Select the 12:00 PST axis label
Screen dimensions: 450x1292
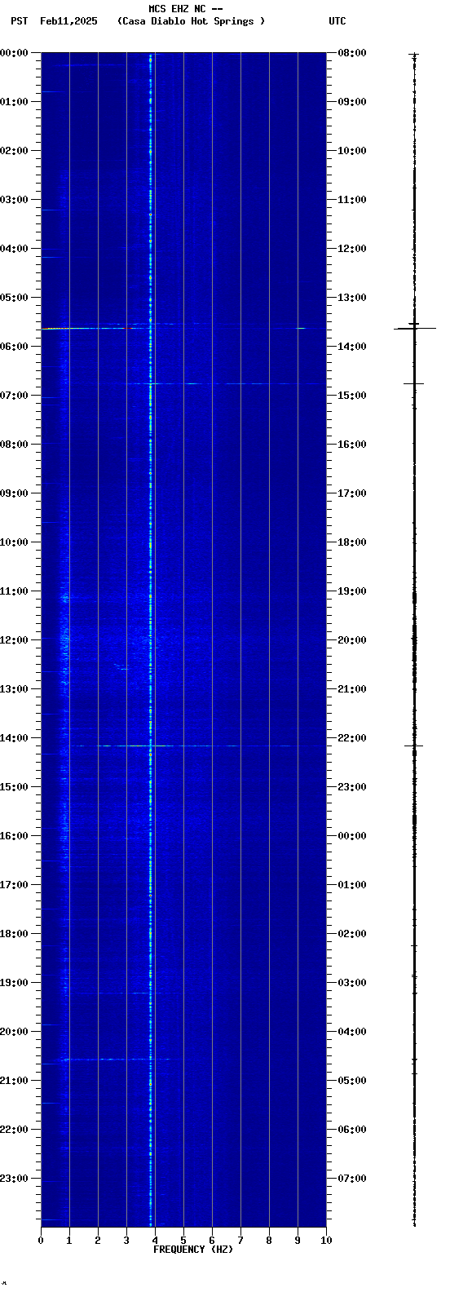tap(15, 640)
